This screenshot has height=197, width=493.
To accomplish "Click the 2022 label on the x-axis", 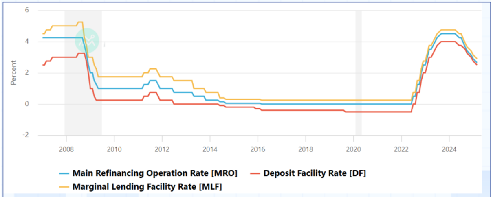I will pos(401,149).
